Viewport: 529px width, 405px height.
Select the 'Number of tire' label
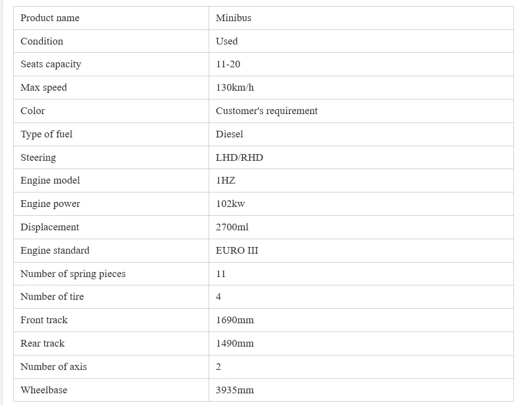tap(52, 297)
